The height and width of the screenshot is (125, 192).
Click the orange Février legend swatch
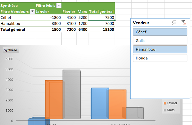click(x=165, y=103)
